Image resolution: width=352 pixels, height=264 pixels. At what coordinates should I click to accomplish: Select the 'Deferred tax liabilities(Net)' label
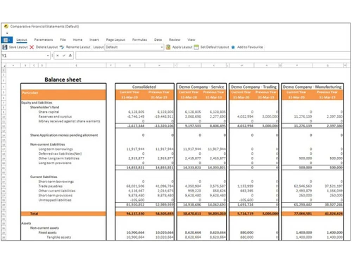coord(60,153)
